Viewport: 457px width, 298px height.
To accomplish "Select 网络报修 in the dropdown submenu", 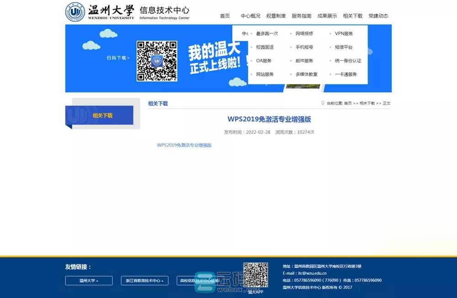I will point(304,34).
